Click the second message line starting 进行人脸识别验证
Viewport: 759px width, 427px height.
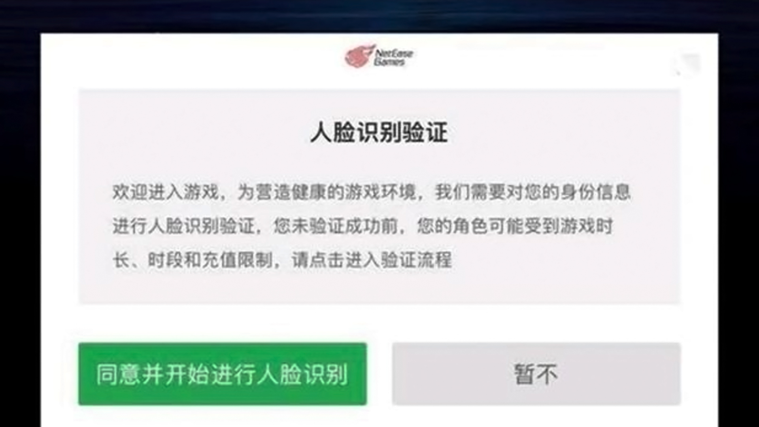click(363, 226)
